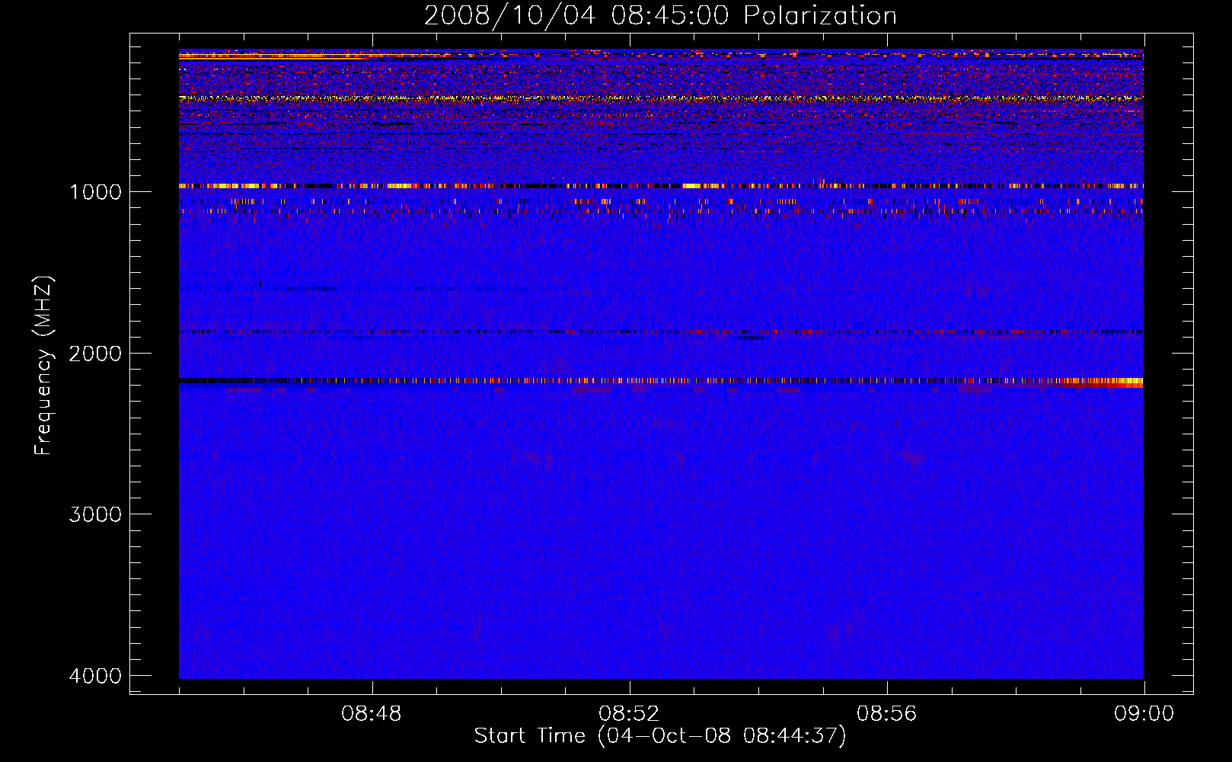Click the 08:52 time tick label
Screen dimensions: 1232x762
point(629,714)
